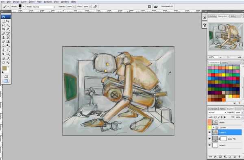The image size is (244, 160).
Task: Select the Type tool
Action: [8, 50]
